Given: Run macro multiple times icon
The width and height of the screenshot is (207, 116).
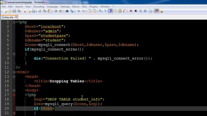Looking at the screenshot, I should click(145, 11).
